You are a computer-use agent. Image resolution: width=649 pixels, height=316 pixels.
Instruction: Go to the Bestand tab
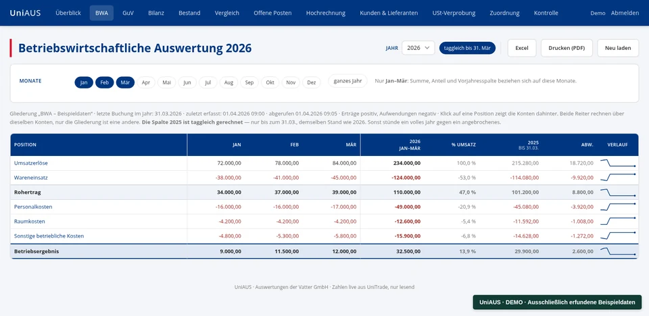click(x=189, y=13)
